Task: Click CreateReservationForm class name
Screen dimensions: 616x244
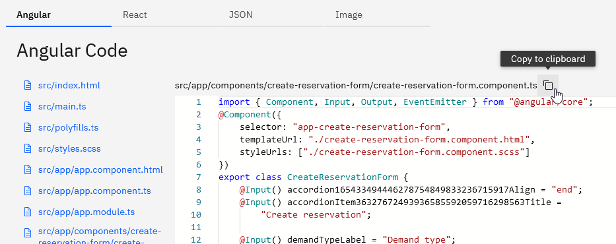Action: (343, 177)
